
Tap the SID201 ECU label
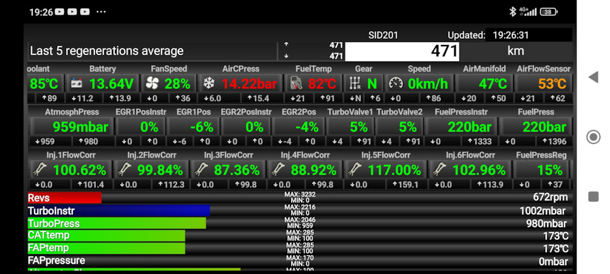click(x=383, y=35)
